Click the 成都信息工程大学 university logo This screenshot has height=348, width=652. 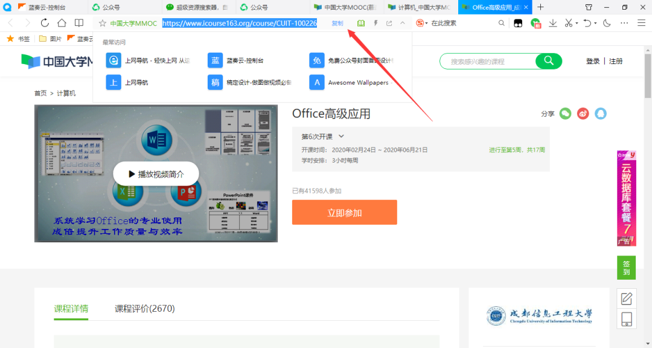[539, 316]
